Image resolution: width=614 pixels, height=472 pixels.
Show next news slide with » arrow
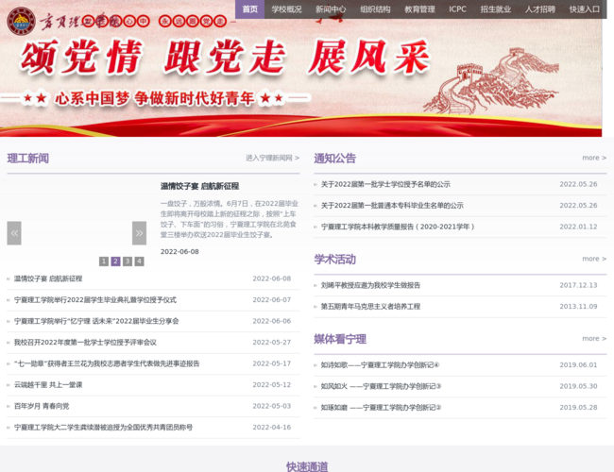coord(139,233)
